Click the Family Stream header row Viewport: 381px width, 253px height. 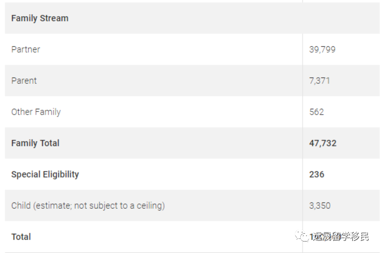(40, 18)
